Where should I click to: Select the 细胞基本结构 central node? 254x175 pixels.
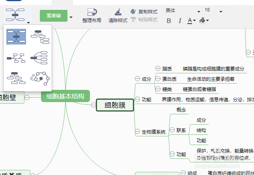coord(65,96)
